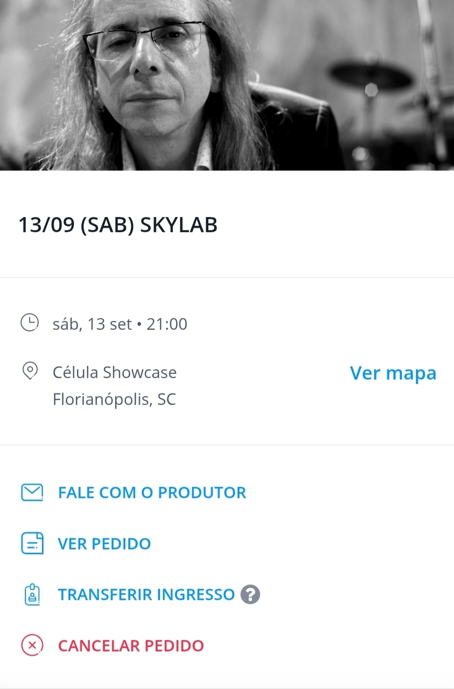Open VER PEDIDO option
Image resolution: width=454 pixels, height=689 pixels.
click(104, 544)
